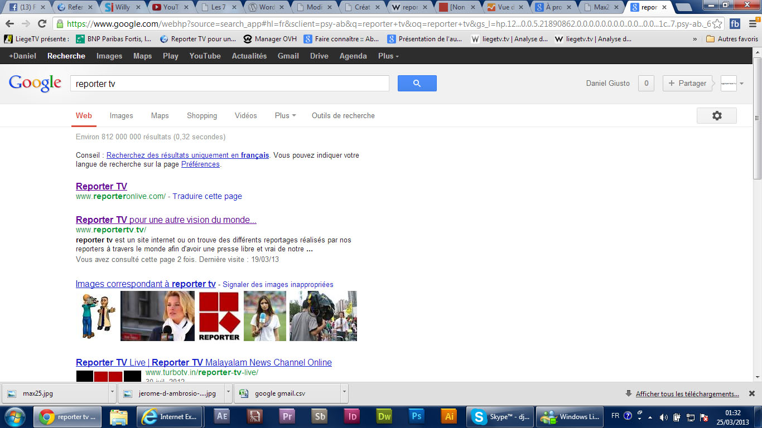This screenshot has height=428, width=762.
Task: Launch After Effects from the taskbar
Action: coord(221,416)
